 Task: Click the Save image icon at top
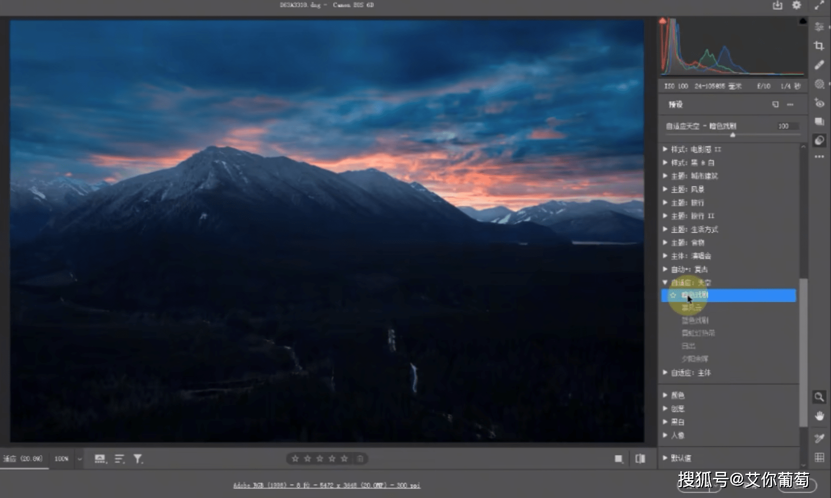coord(777,5)
